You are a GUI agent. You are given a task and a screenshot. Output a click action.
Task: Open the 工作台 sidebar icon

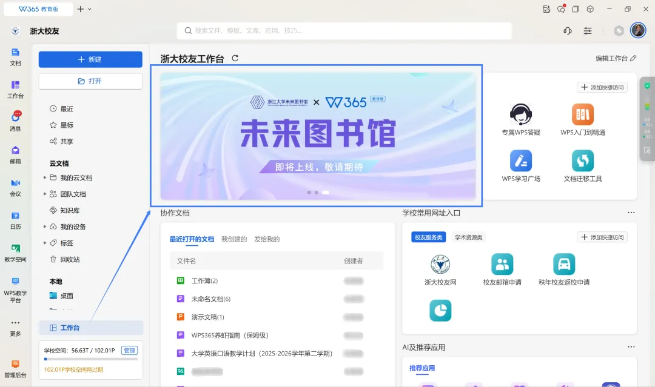[x=15, y=90]
